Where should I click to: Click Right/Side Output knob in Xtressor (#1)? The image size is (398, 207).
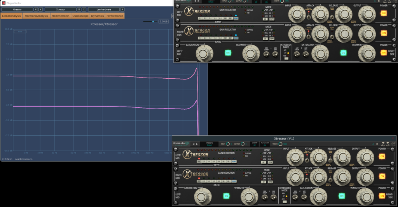365,177
